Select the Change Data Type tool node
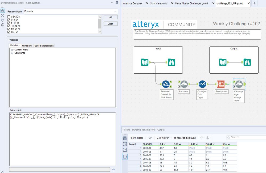266x173 pixels. [x=202, y=84]
